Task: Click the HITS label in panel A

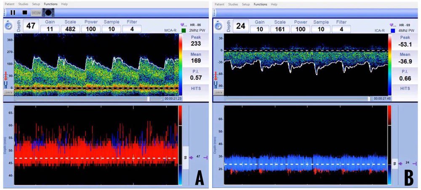Action: 197,89
